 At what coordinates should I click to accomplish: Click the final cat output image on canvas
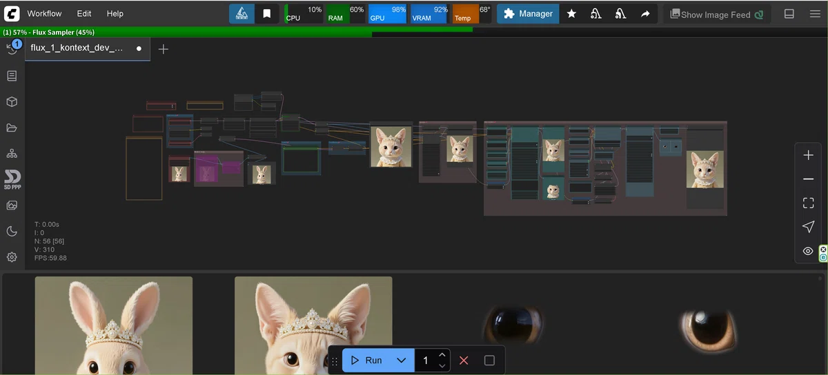coord(704,170)
